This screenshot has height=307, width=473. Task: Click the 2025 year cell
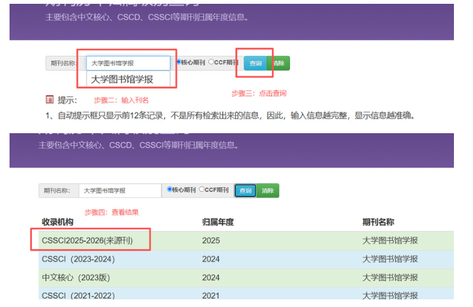pos(211,240)
